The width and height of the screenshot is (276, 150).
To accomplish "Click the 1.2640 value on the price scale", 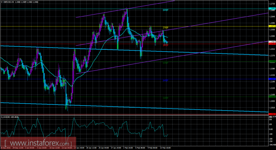I will (x=272, y=17).
